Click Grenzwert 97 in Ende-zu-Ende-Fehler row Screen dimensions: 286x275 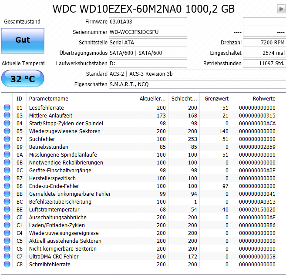tap(225, 186)
